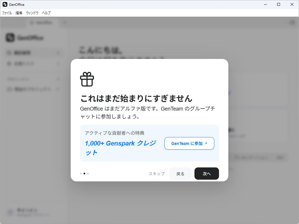The height and width of the screenshot is (224, 299).
Task: Click the GenTeam に参加 button
Action: click(x=189, y=143)
